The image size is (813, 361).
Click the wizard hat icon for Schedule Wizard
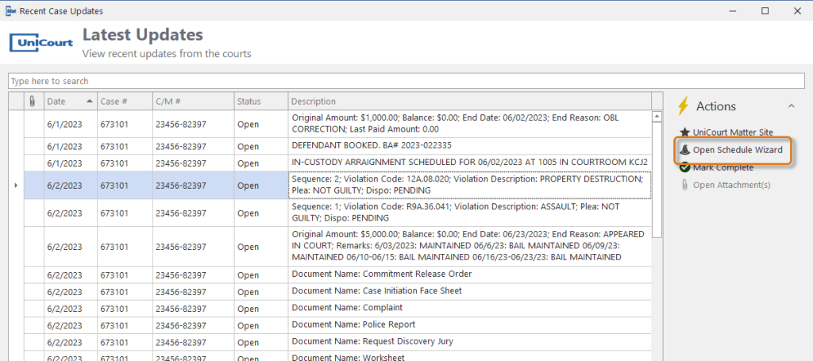coord(684,150)
